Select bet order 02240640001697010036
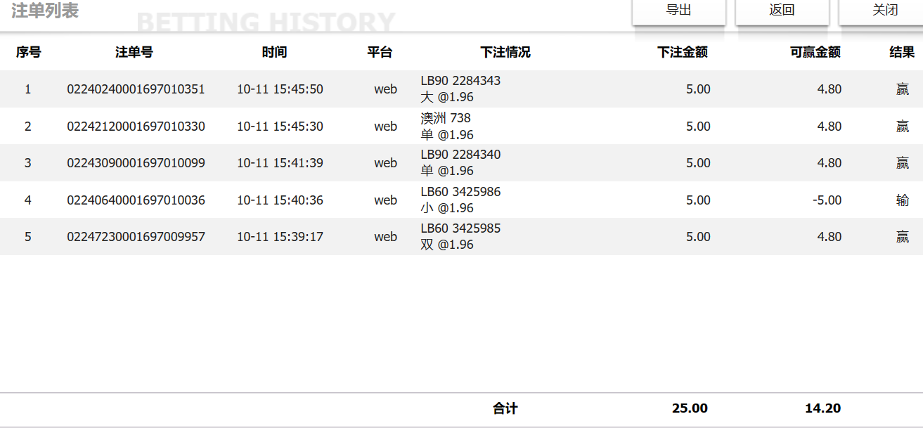Image resolution: width=923 pixels, height=433 pixels. coord(136,200)
